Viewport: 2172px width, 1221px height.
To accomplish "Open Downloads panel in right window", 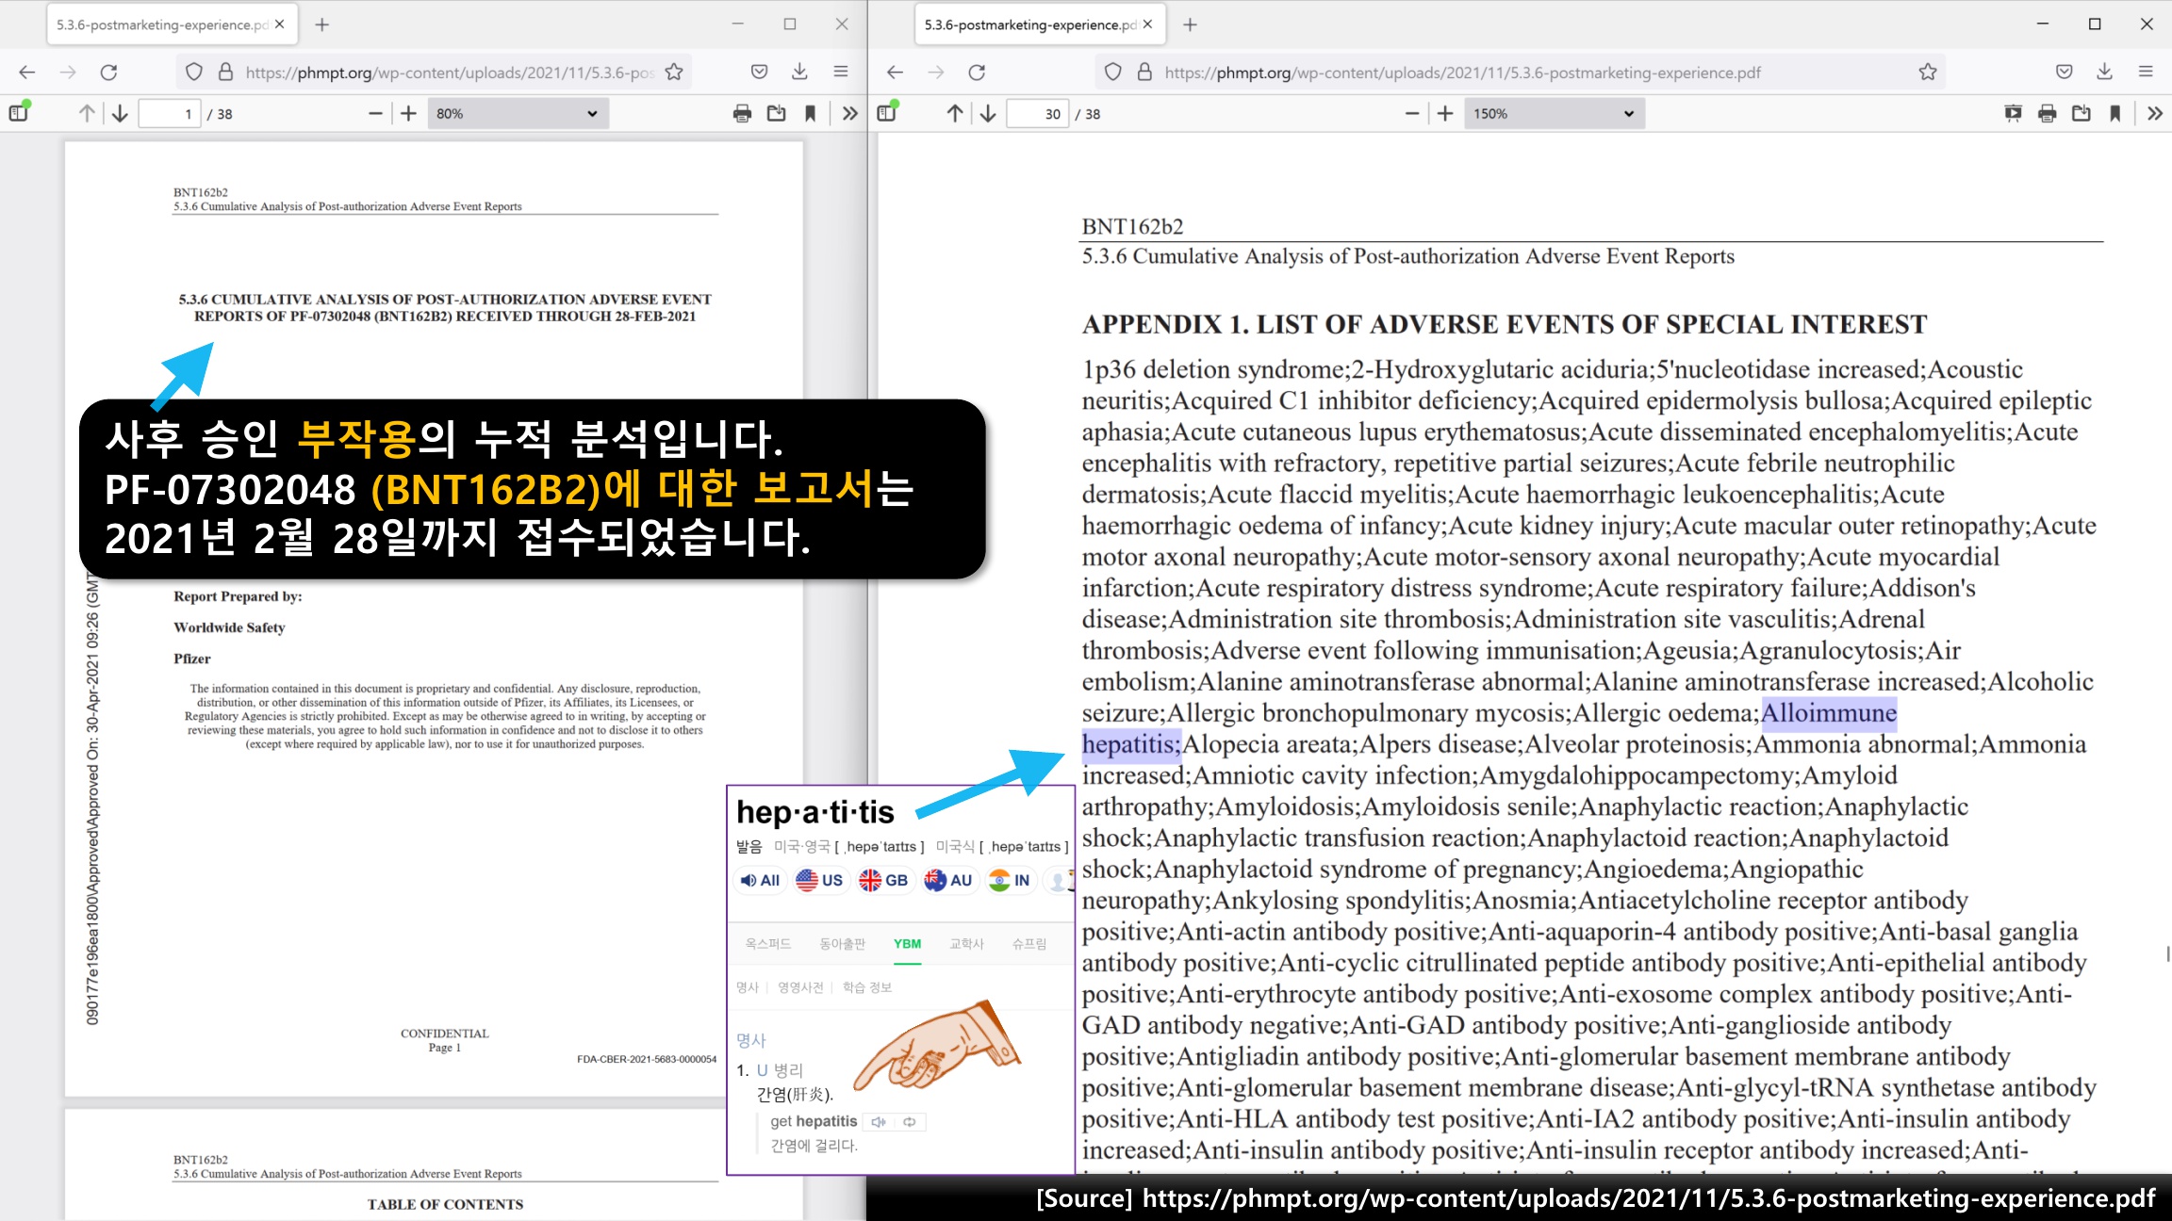I will (x=2104, y=72).
